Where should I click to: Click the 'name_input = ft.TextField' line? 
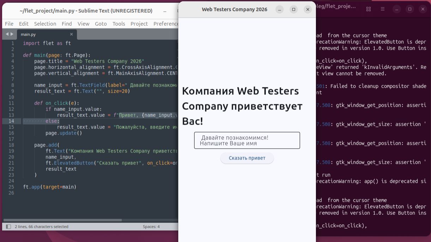point(106,85)
